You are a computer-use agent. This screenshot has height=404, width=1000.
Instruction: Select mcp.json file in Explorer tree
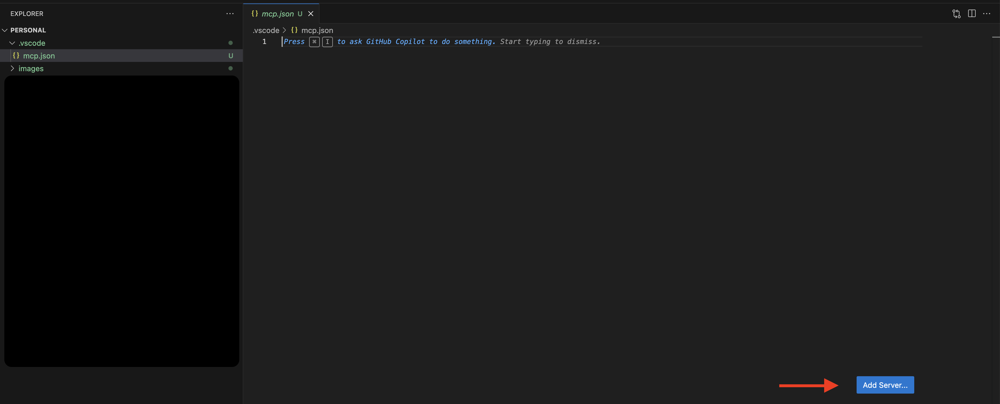[121, 56]
